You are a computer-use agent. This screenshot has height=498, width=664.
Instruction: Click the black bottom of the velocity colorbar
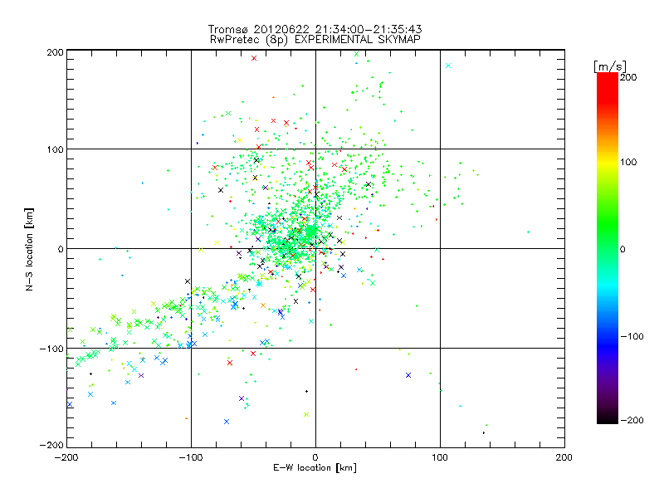[x=608, y=417]
